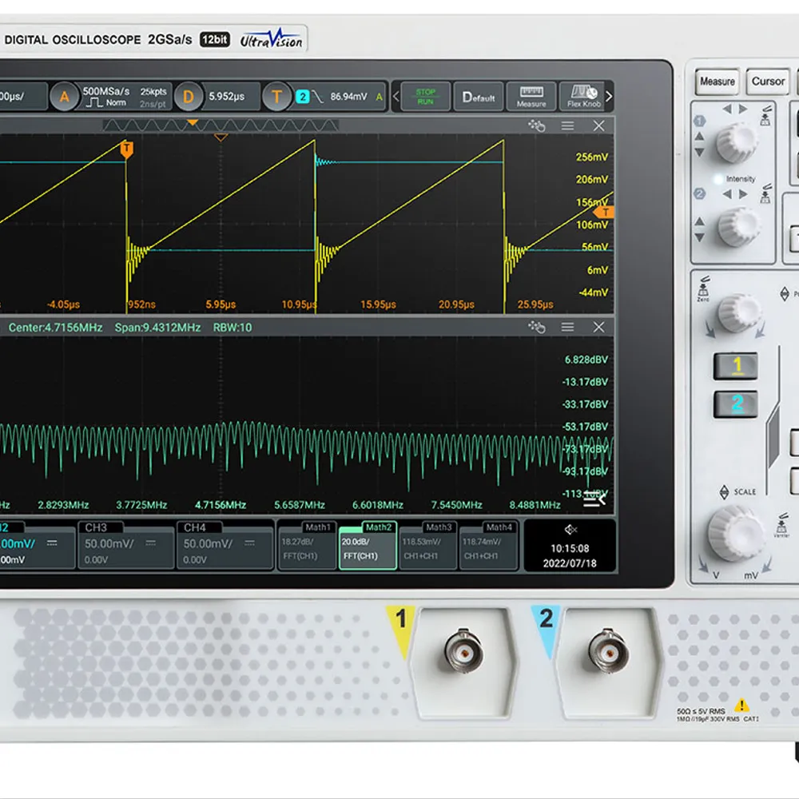Viewport: 799px width, 799px height.
Task: Click the muted speaker icon above the clock
Action: pos(570,530)
